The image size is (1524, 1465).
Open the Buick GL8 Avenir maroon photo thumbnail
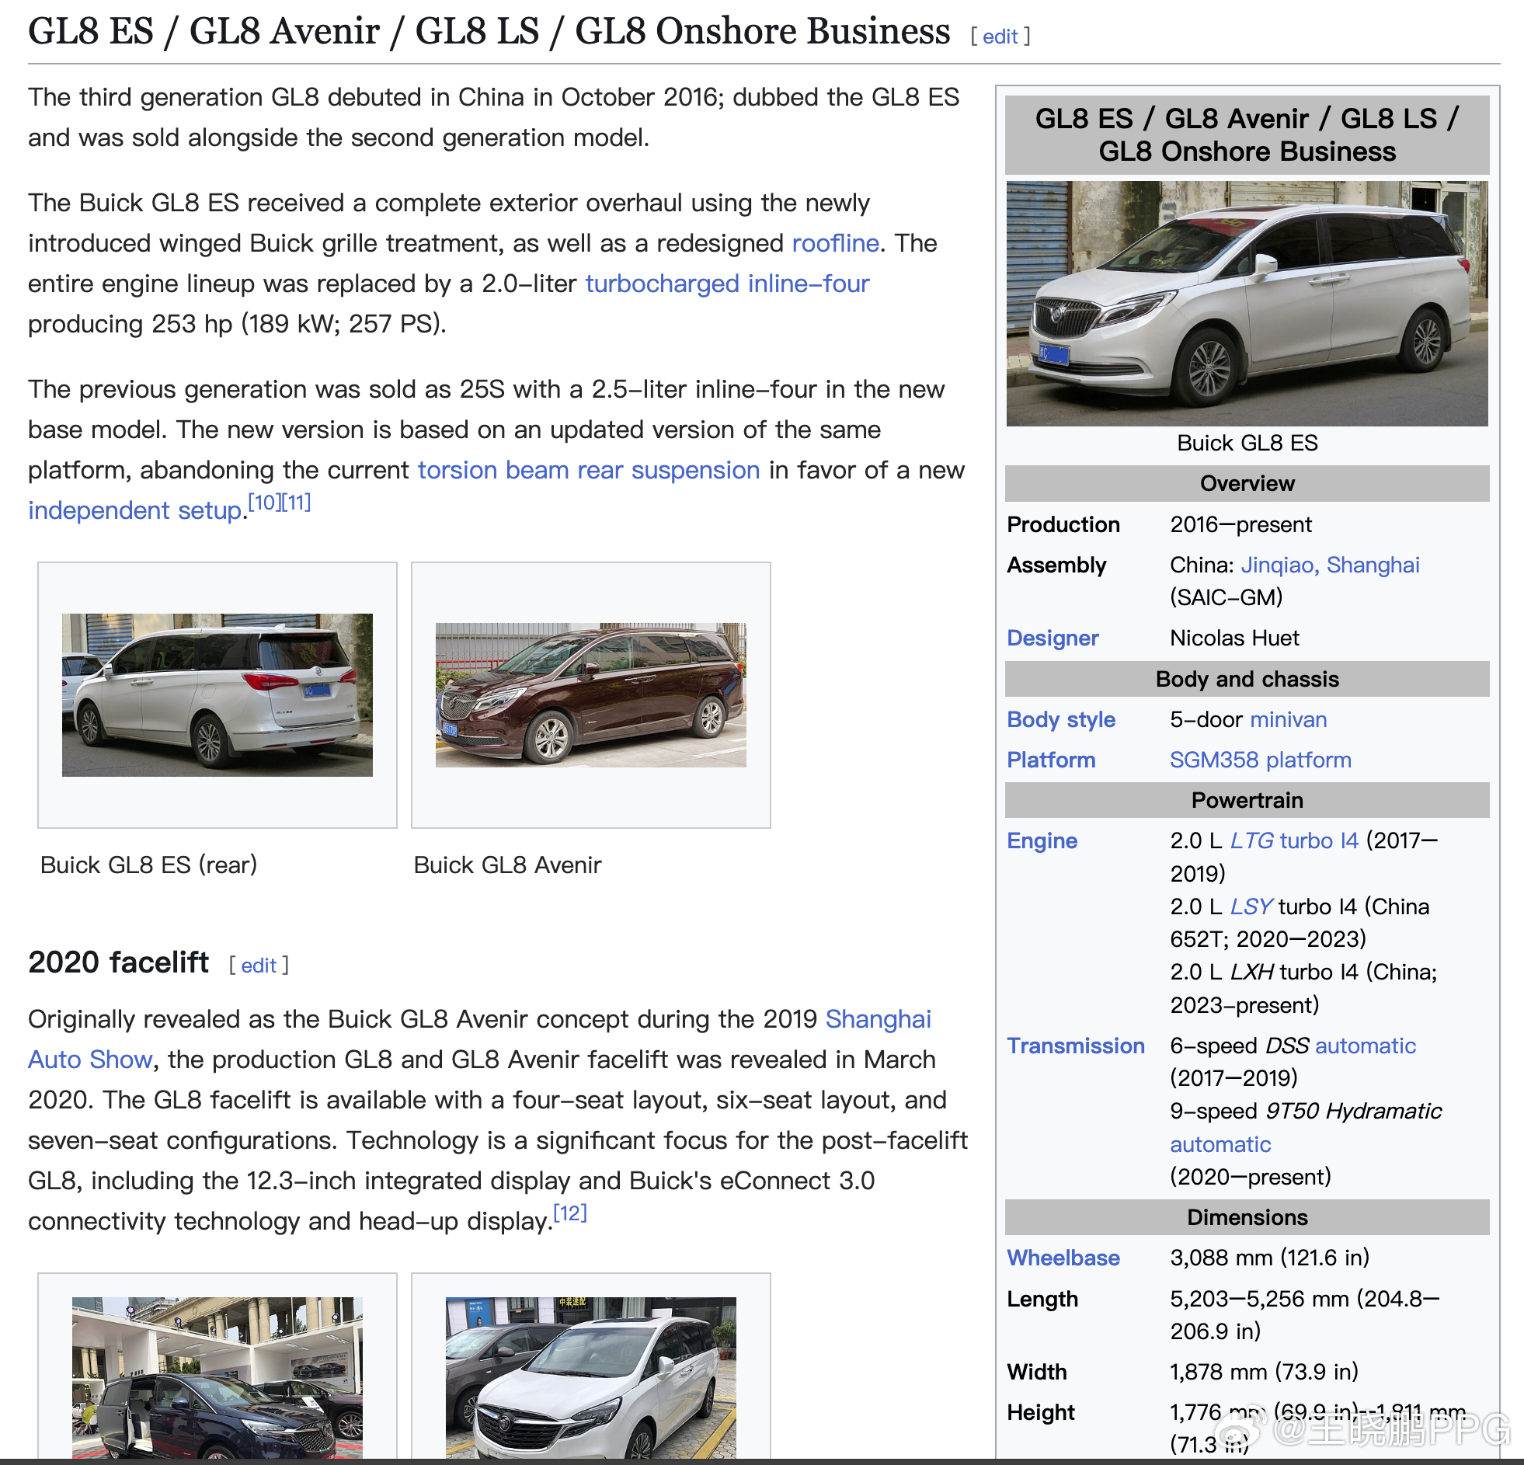click(590, 694)
